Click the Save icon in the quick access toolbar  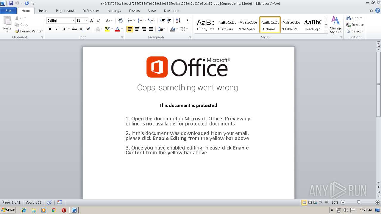pyautogui.click(x=11, y=3)
